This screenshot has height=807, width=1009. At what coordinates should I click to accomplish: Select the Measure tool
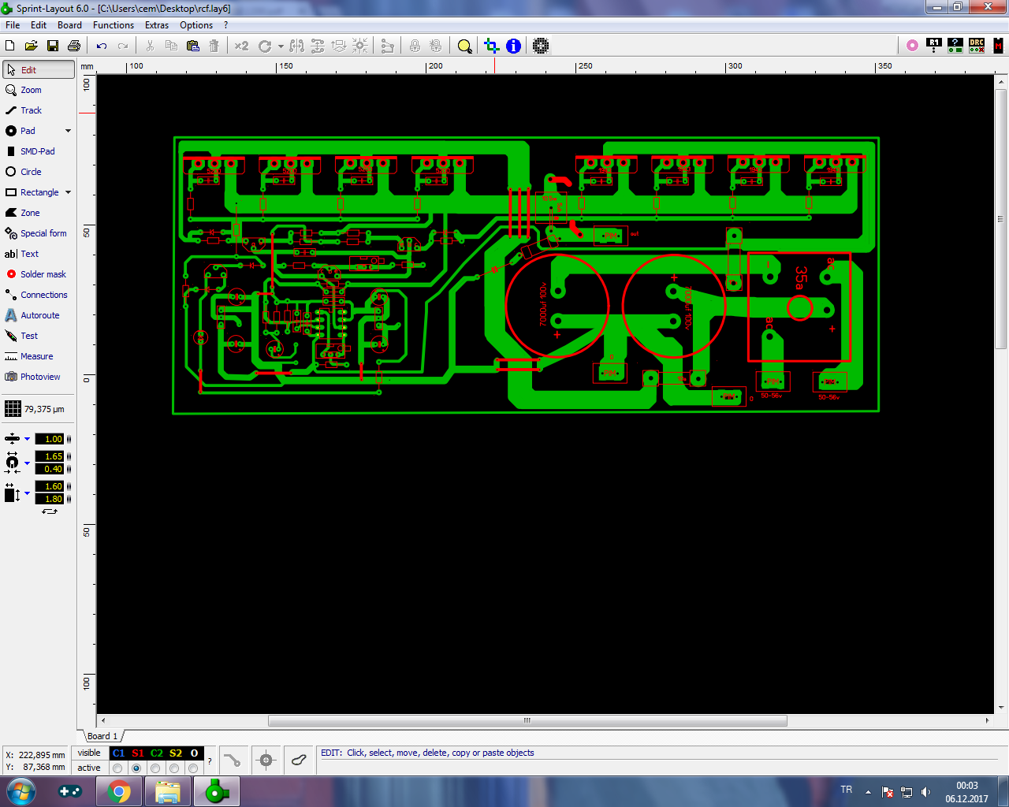pyautogui.click(x=36, y=356)
